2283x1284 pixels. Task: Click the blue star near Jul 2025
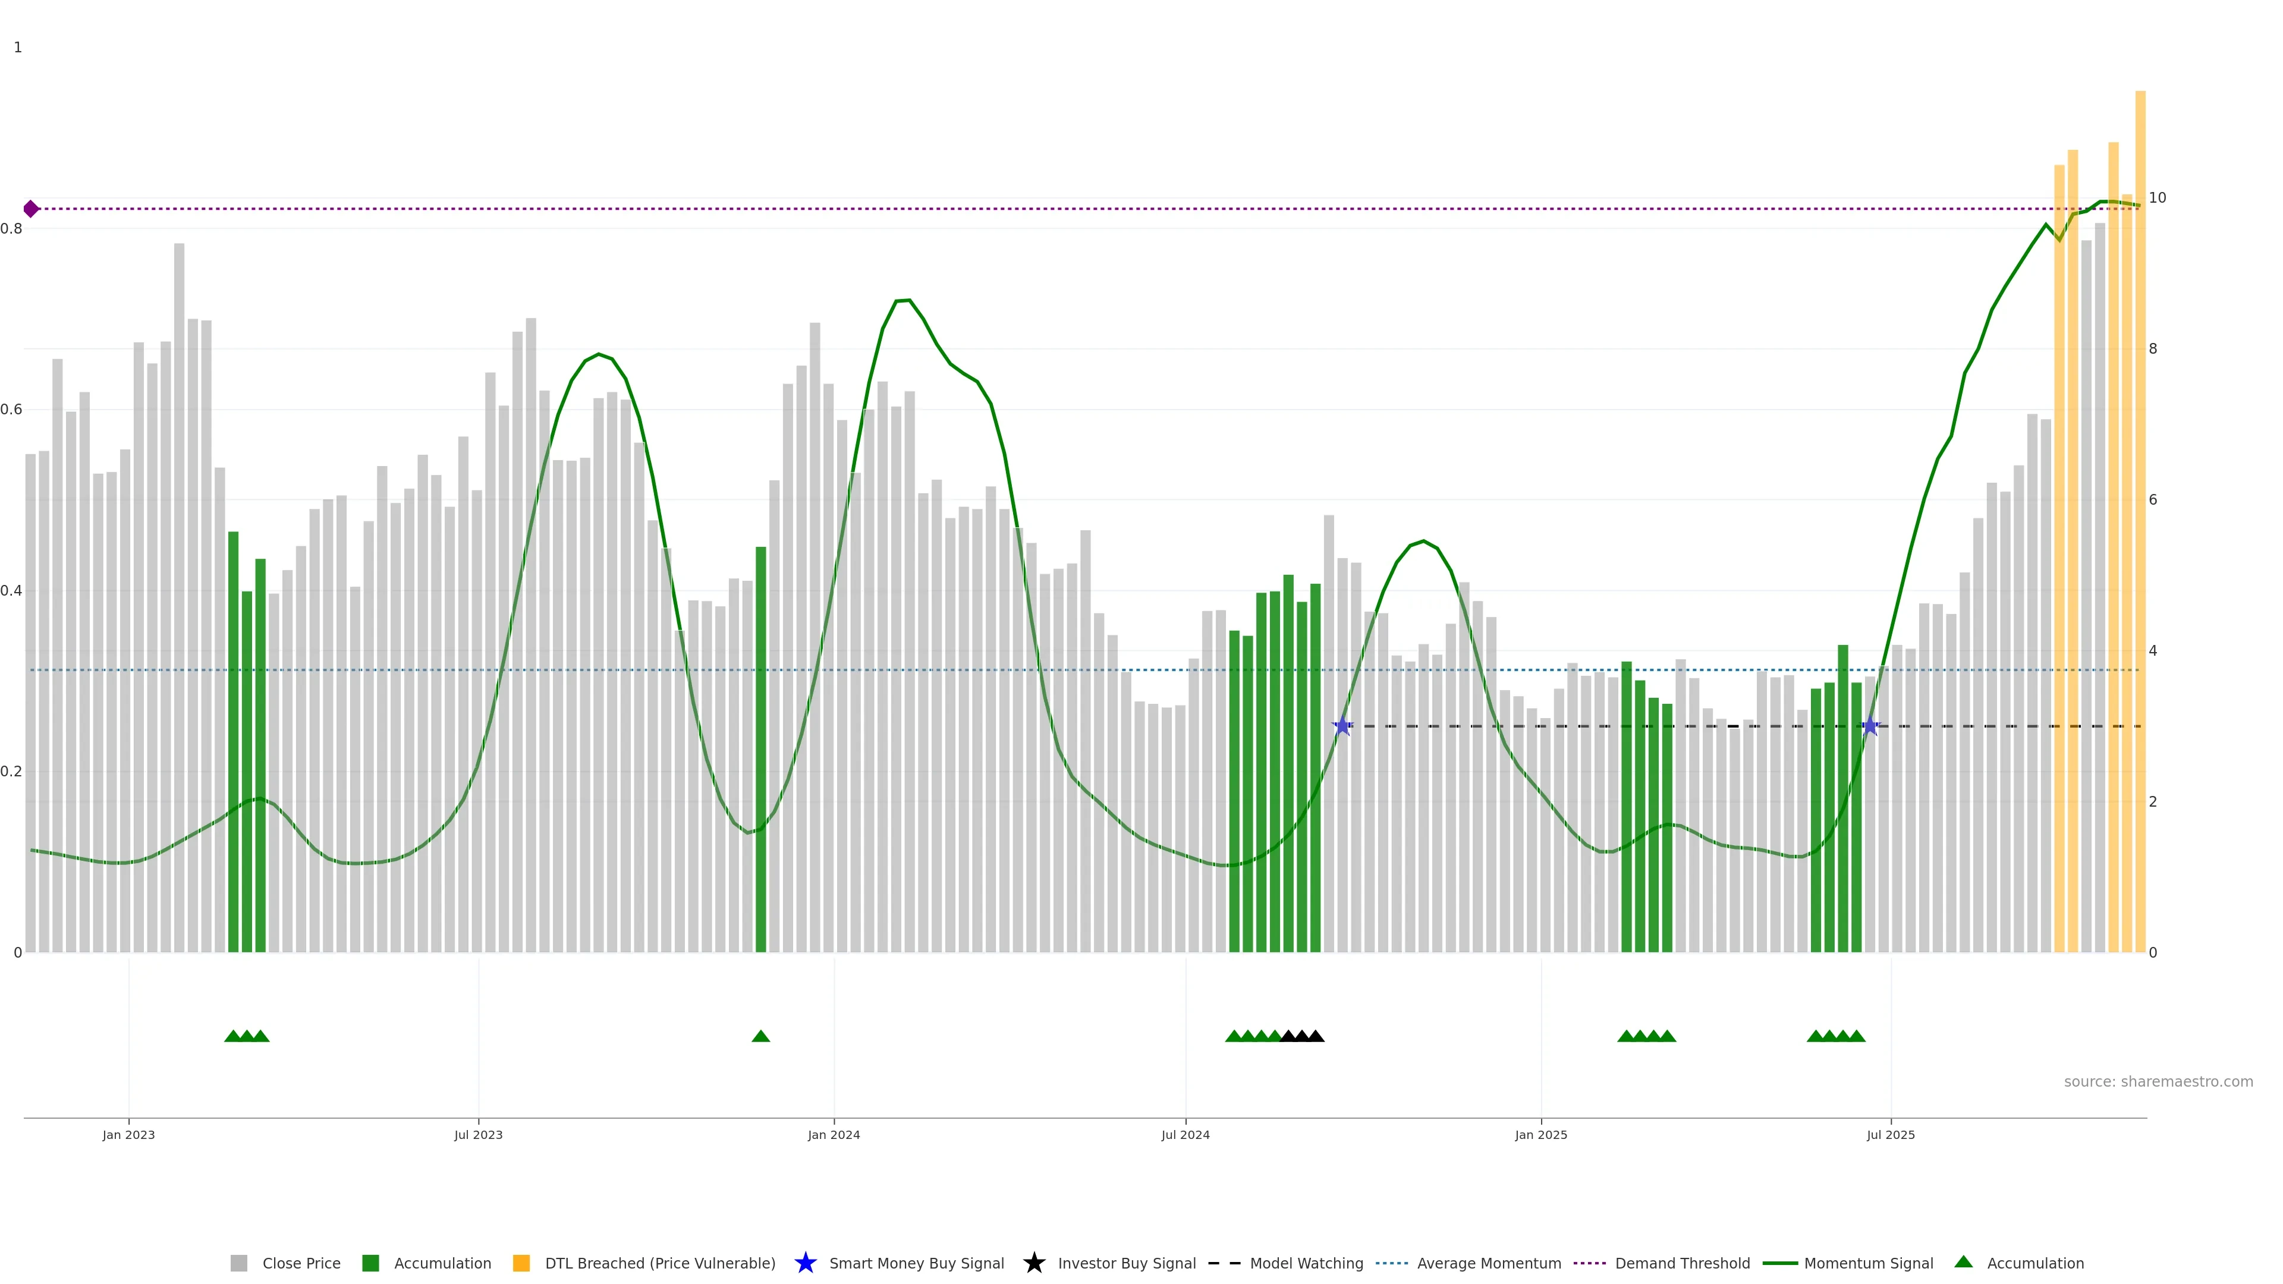click(x=1870, y=726)
